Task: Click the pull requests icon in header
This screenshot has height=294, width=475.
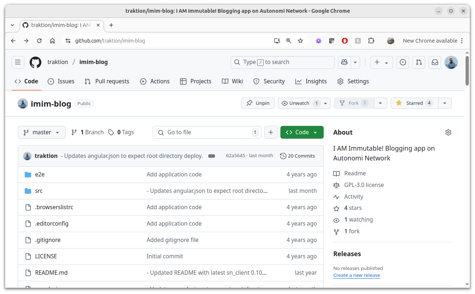Action: [419, 62]
